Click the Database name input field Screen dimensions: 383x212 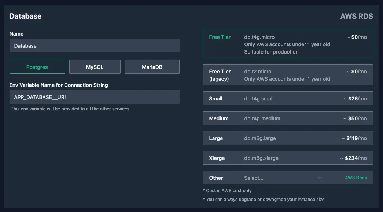pyautogui.click(x=94, y=45)
